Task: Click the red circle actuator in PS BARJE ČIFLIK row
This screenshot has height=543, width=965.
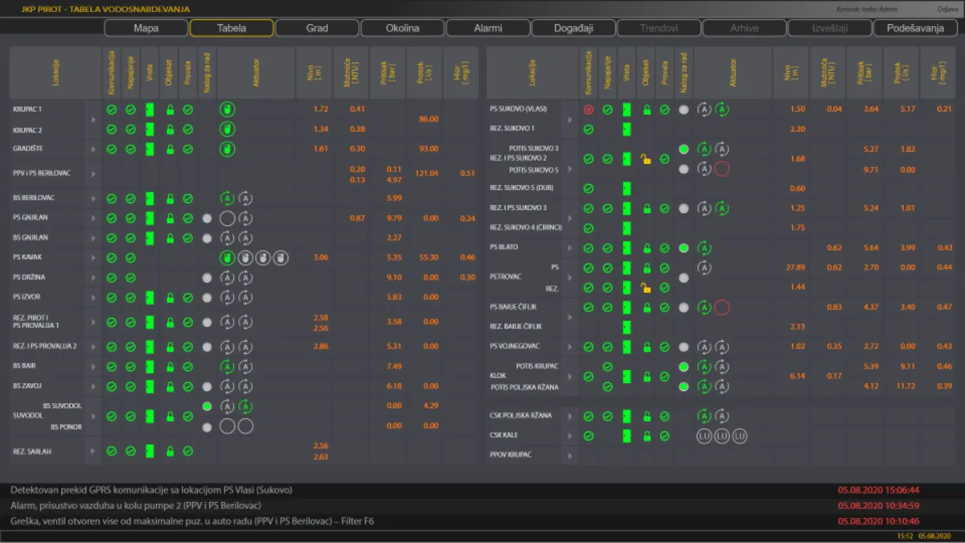Action: click(x=721, y=307)
